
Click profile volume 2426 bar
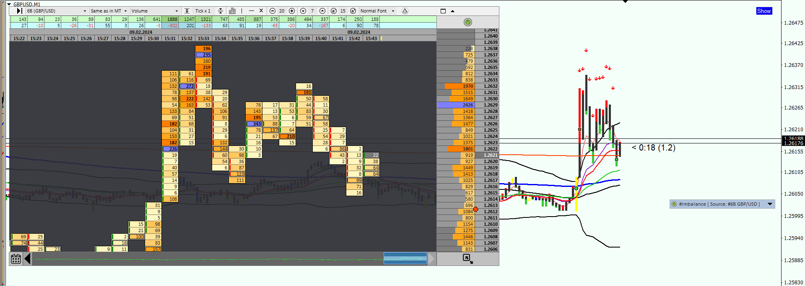point(456,105)
